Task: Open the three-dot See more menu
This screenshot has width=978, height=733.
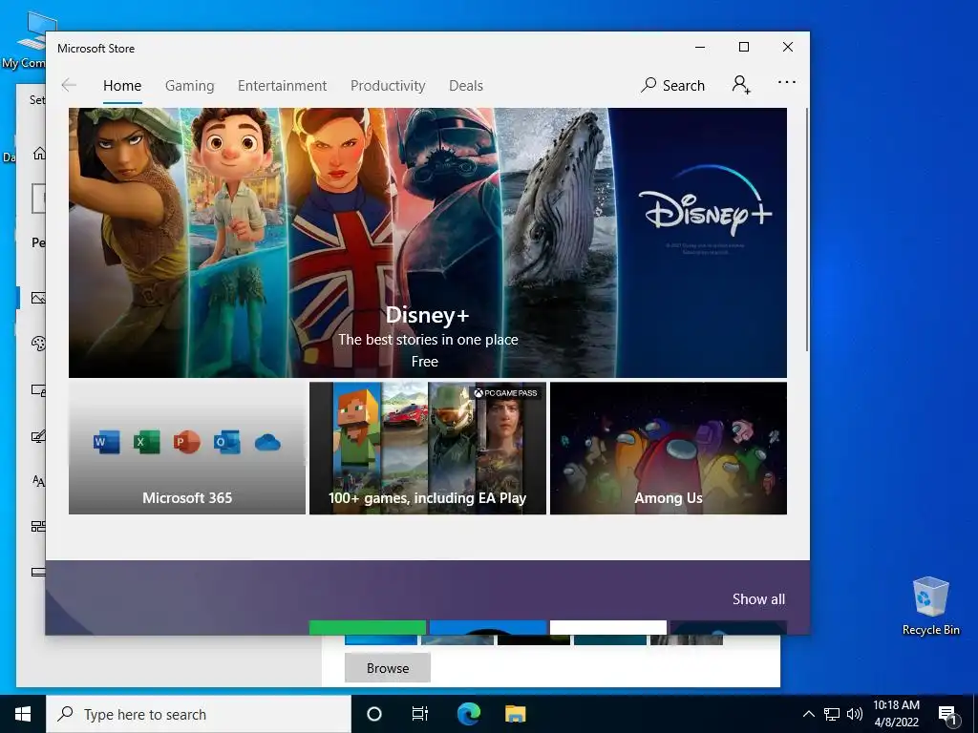Action: [x=787, y=82]
